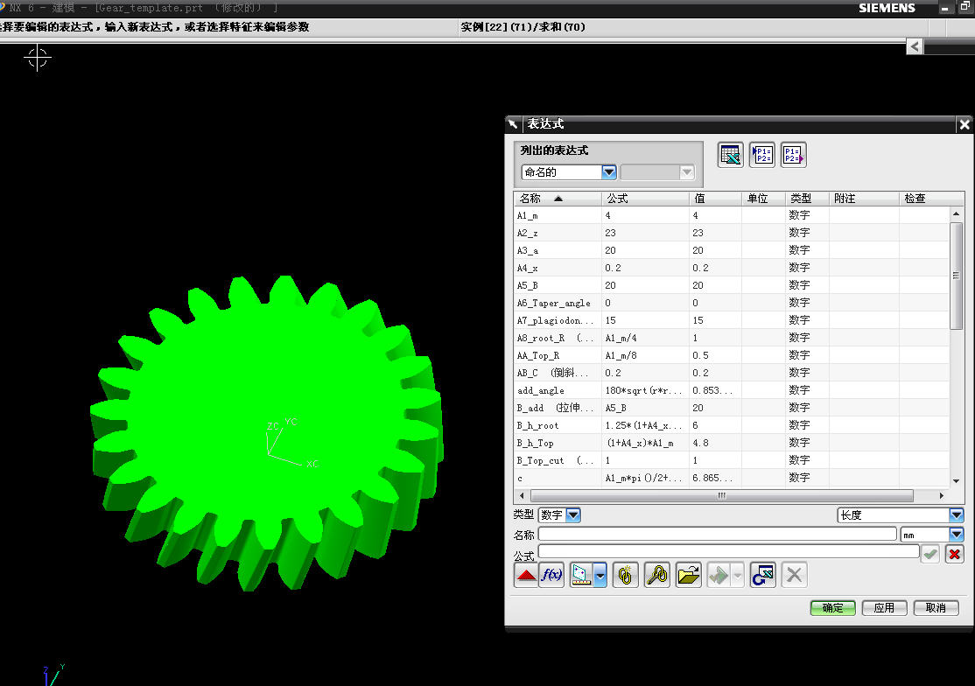Click the 确定 OK button

click(832, 608)
